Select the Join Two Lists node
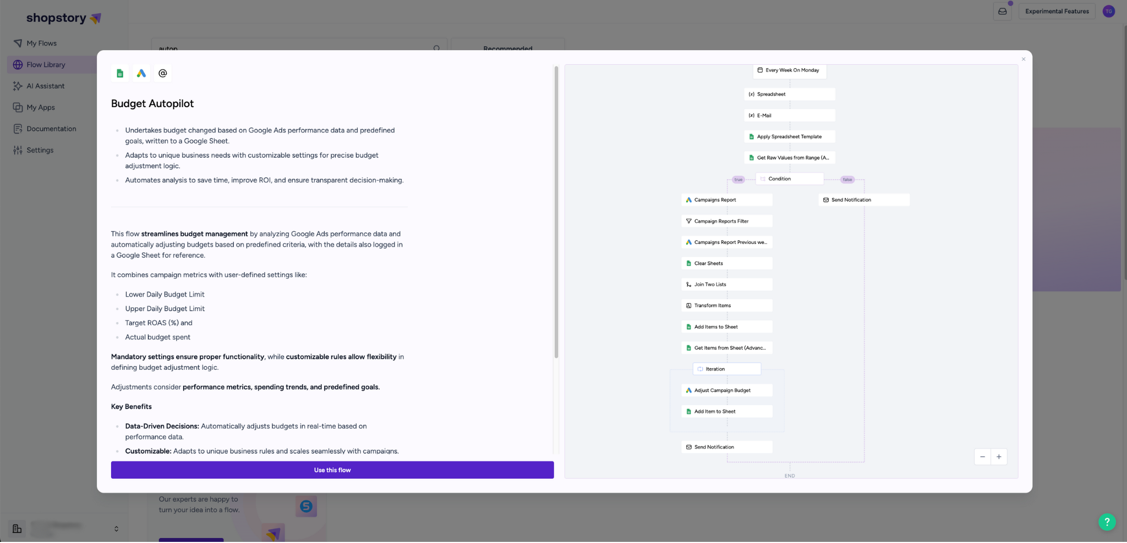This screenshot has height=543, width=1127. pyautogui.click(x=727, y=285)
